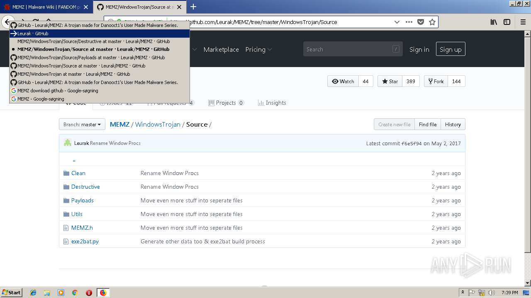The width and height of the screenshot is (531, 298).
Task: Launch Internet Explorer from taskbar
Action: 33,293
